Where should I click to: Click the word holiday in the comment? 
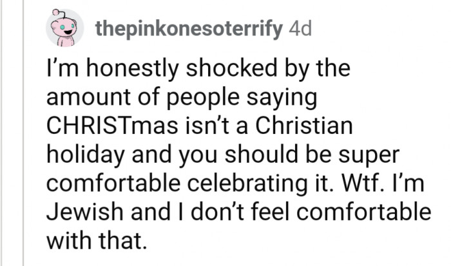tap(86, 157)
